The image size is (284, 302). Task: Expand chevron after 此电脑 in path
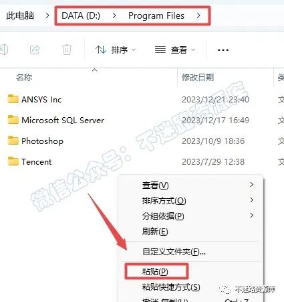pyautogui.click(x=47, y=15)
